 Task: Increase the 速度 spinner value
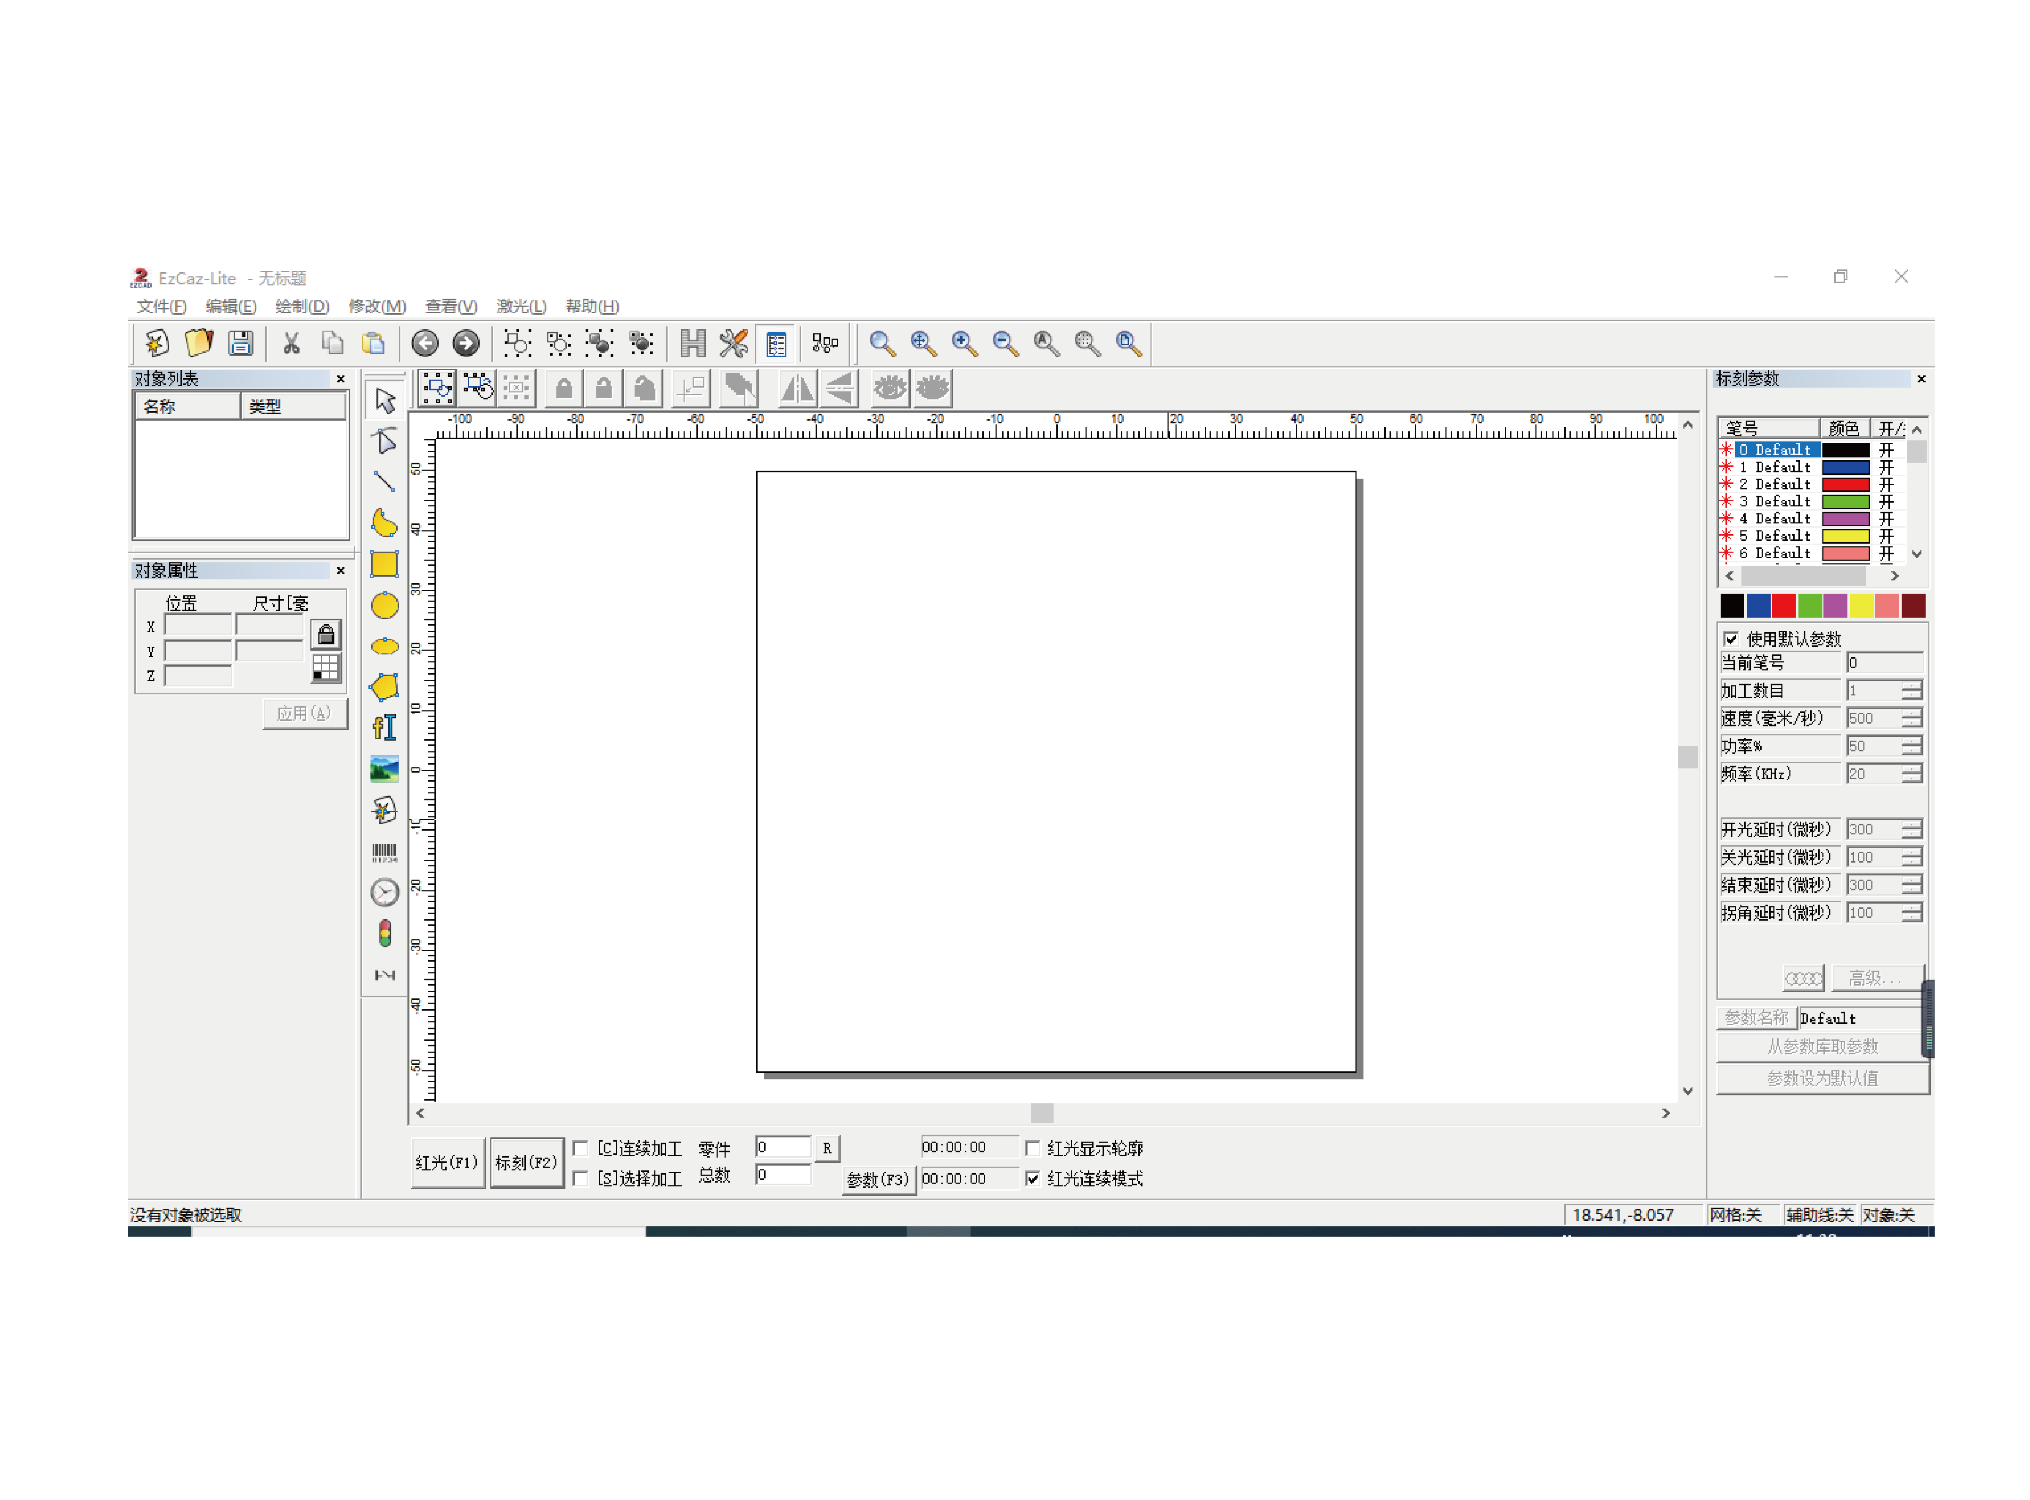point(1912,714)
